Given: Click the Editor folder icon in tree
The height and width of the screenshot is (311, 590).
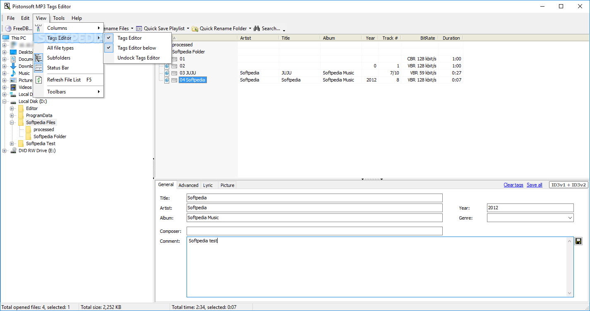Looking at the screenshot, I should click(21, 108).
